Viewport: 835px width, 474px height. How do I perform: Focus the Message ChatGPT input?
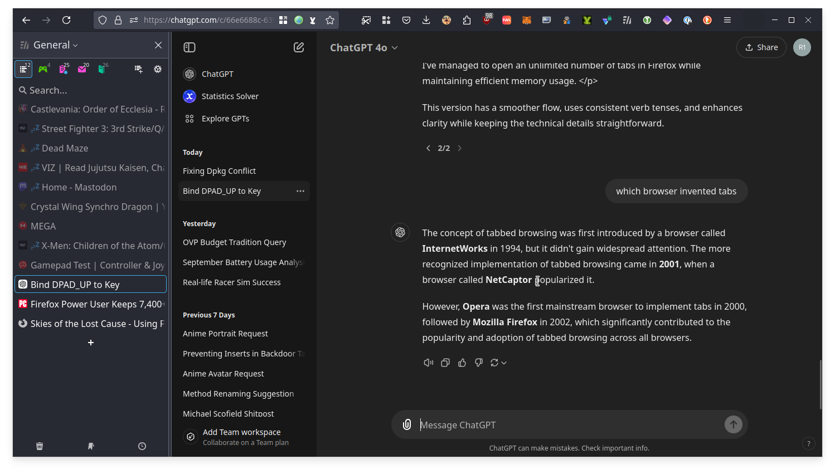569,425
